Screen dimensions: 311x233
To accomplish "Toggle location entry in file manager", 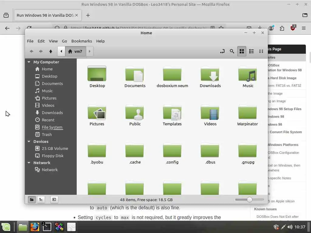I will tap(222, 51).
